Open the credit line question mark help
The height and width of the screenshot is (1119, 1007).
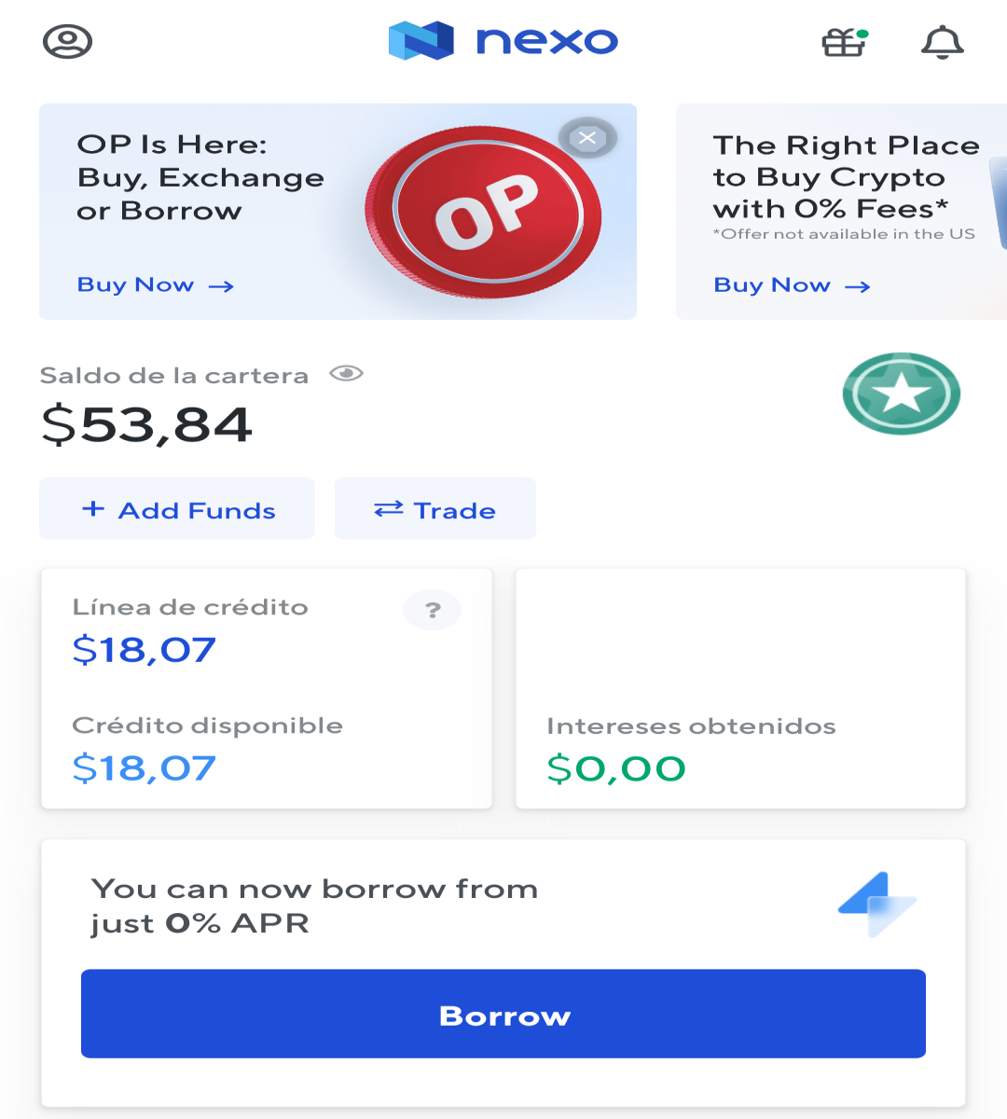433,610
